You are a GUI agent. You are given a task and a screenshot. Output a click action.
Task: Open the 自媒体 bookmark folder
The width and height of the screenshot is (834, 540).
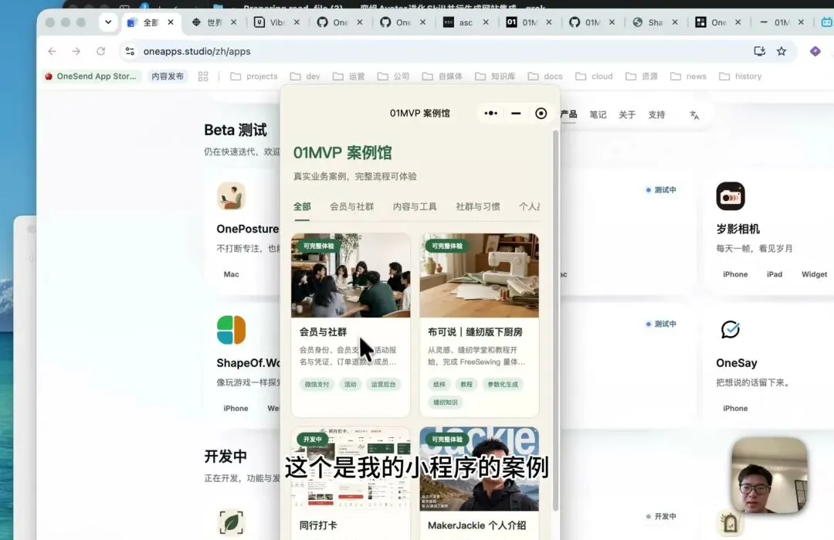click(x=442, y=76)
